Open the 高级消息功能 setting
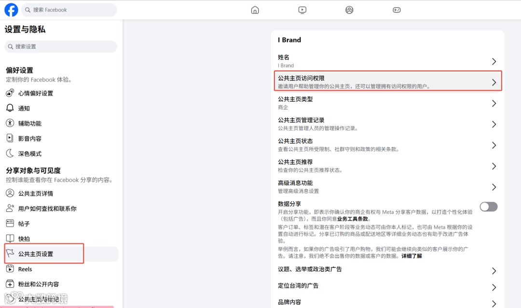Screen dimensions: 521x308 tap(388, 187)
